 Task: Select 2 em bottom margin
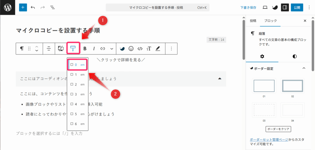tap(78, 85)
